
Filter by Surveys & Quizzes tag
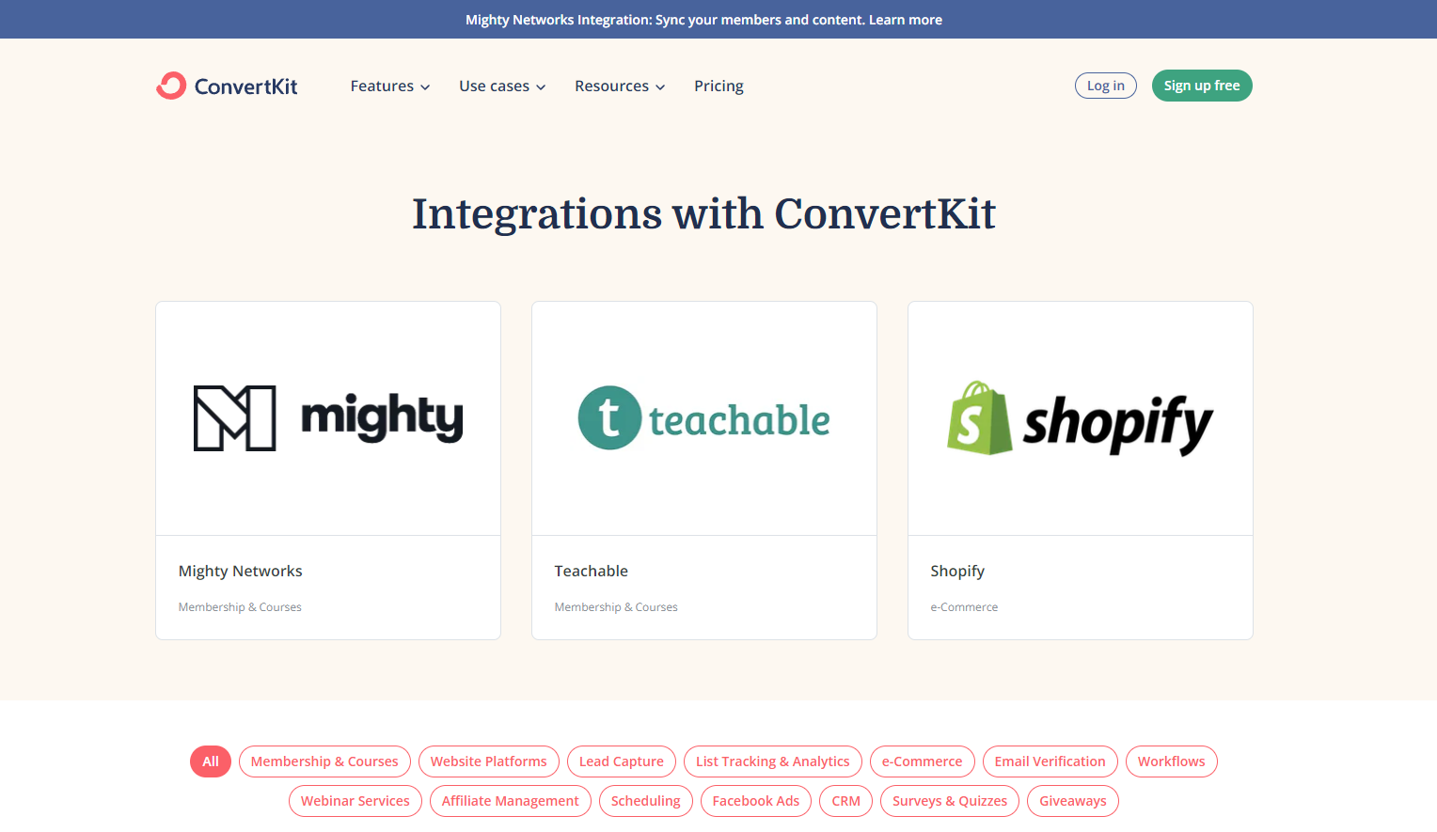(950, 801)
